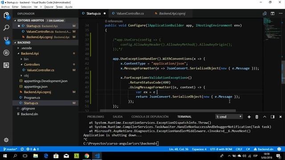Collapse the BACKEND folder section
The image size is (285, 160).
(x=45, y=43)
